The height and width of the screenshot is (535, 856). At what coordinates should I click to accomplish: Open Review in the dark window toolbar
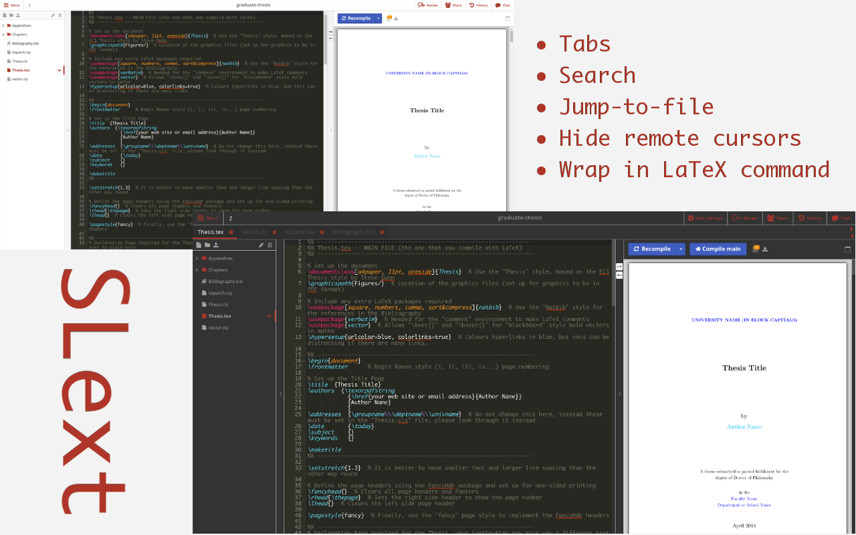point(745,218)
